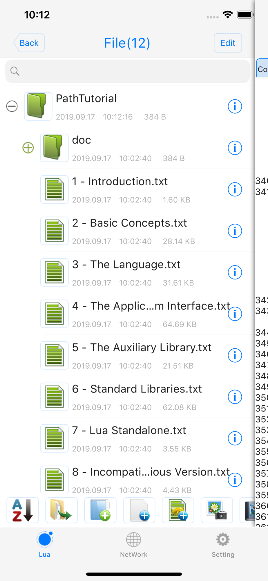The height and width of the screenshot is (581, 268).
Task: Expand the doc folder
Action: (x=28, y=148)
